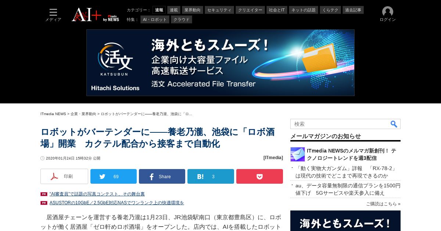Click the AI+ by ITmedia NEWS logo
This screenshot has height=231, width=441.
(95, 15)
